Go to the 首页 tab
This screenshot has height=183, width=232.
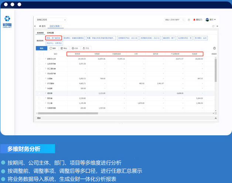click(x=42, y=26)
